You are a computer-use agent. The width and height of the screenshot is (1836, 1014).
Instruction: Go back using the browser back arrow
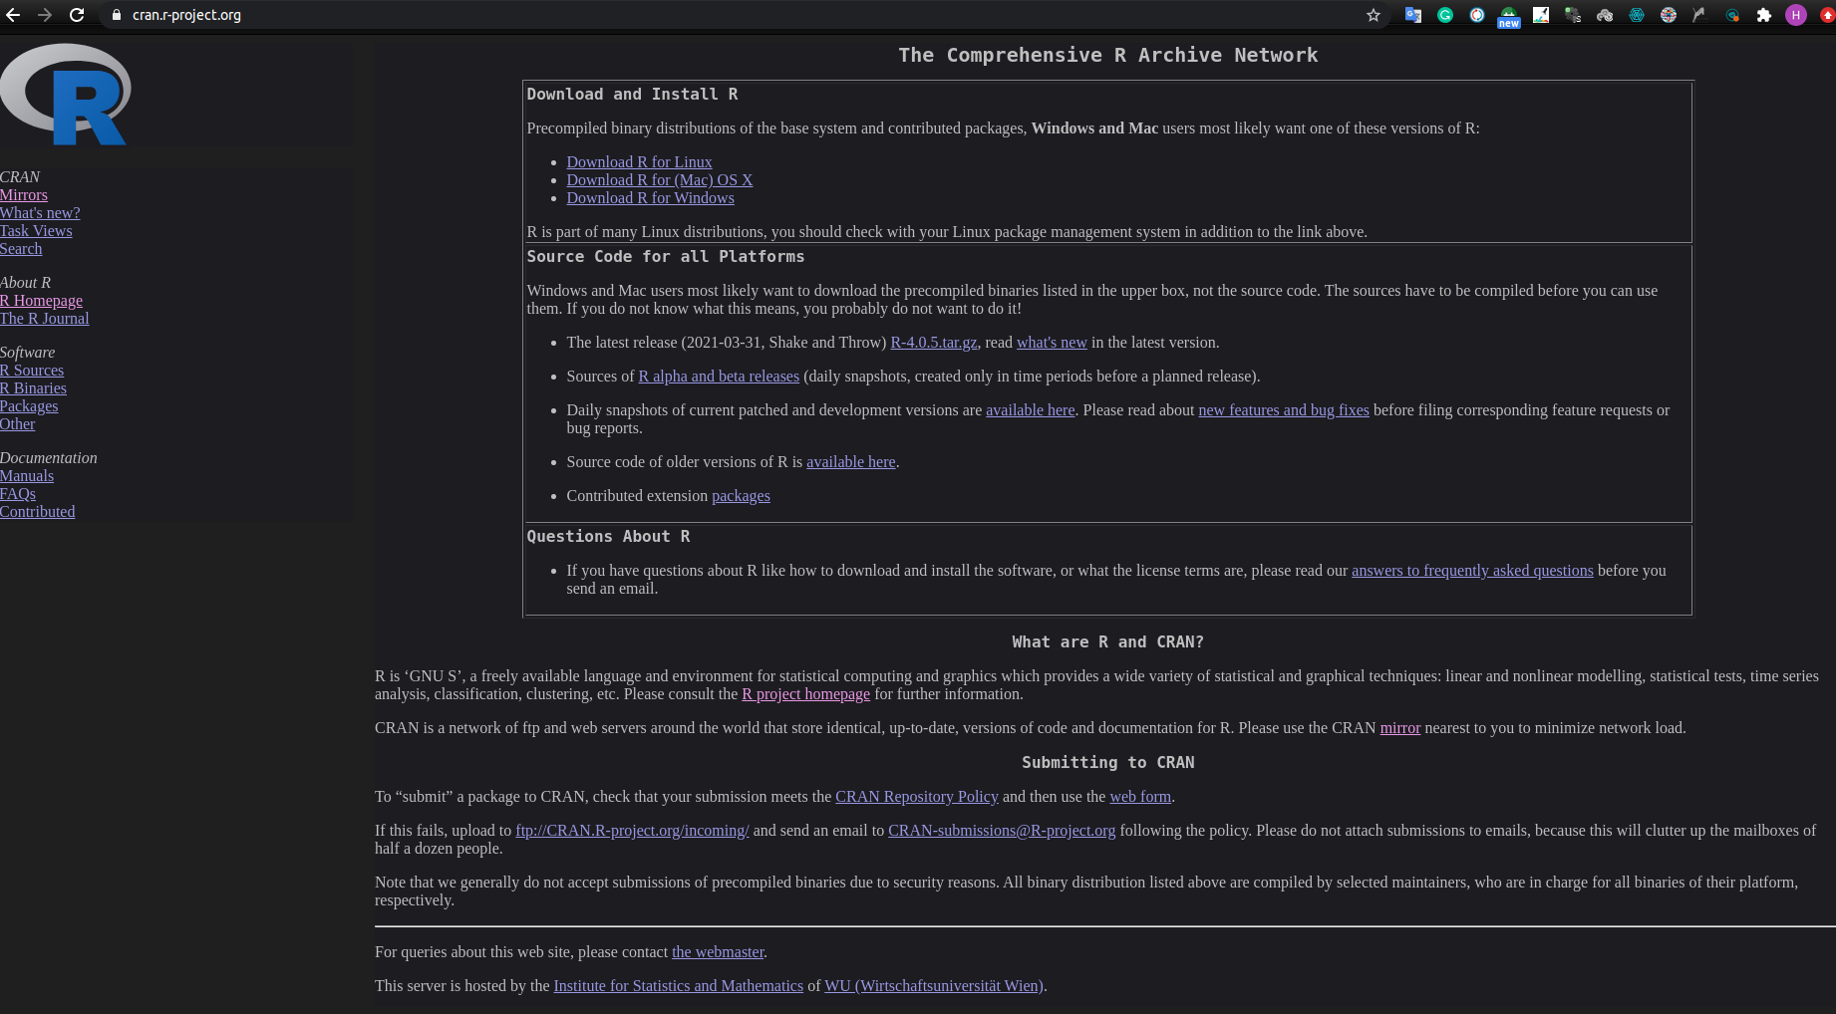pyautogui.click(x=13, y=15)
